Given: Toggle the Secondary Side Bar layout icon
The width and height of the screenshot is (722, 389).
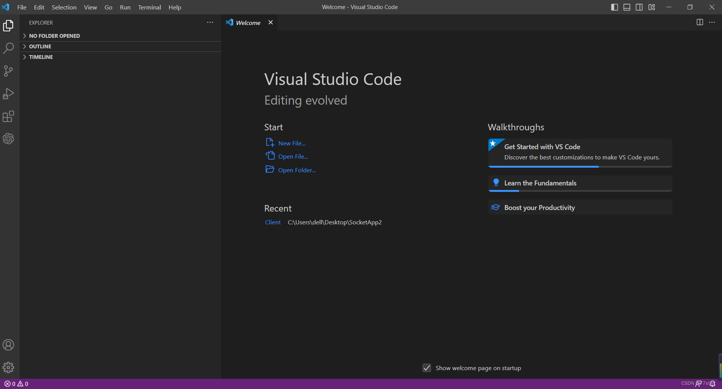Looking at the screenshot, I should click(639, 7).
